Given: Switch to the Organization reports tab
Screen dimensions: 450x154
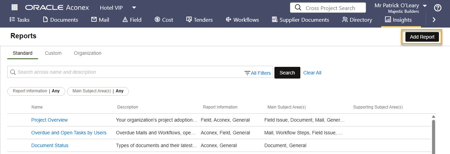Looking at the screenshot, I should tap(87, 53).
